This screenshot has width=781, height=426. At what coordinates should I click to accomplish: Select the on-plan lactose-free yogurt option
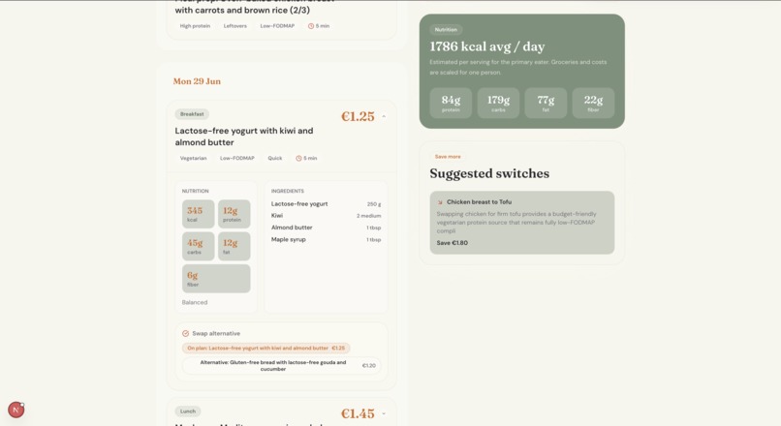click(266, 348)
